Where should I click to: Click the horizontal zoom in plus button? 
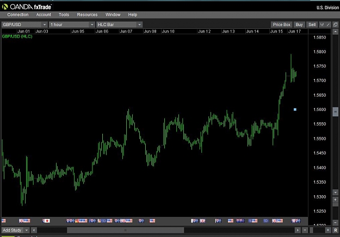[328, 230]
